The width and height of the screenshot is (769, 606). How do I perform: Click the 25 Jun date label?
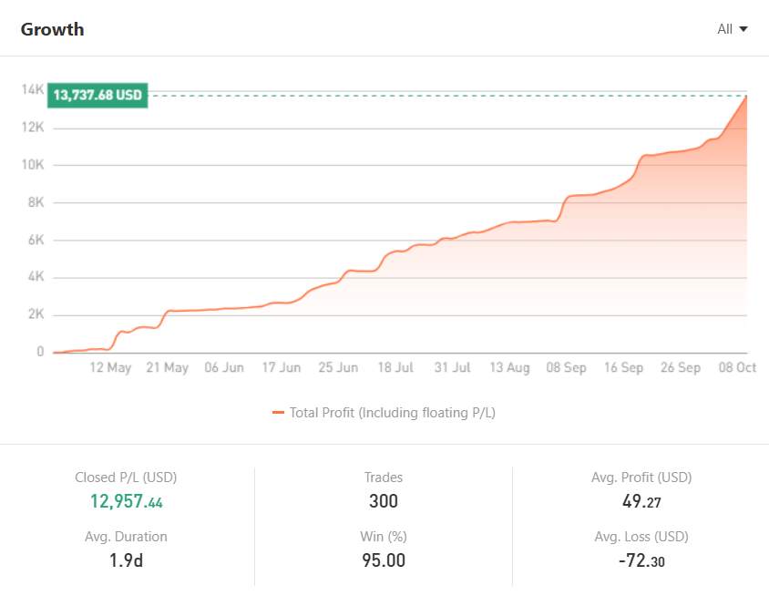click(x=338, y=368)
